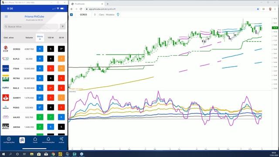Click the CCRO3 ticker field in chart toolbar
Screen dimensions: 279x157
tap(83, 14)
